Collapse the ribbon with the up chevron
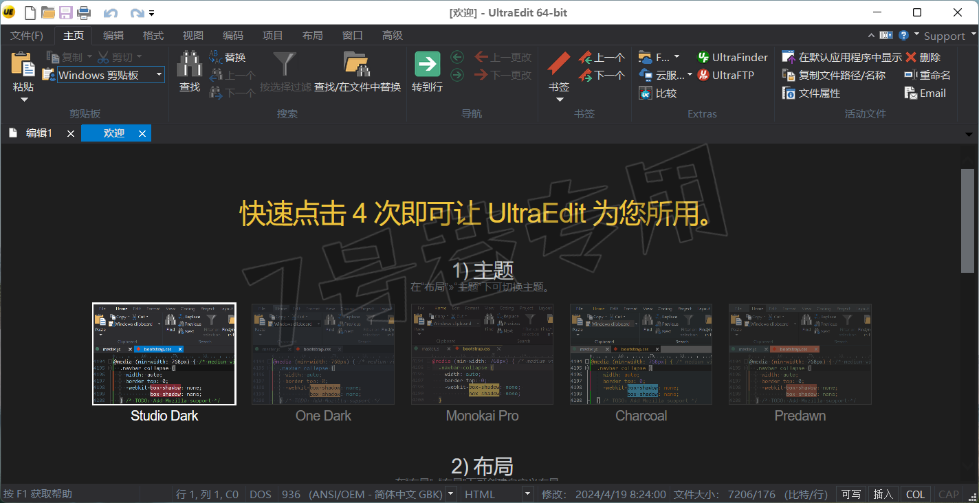The height and width of the screenshot is (503, 979). pos(871,35)
